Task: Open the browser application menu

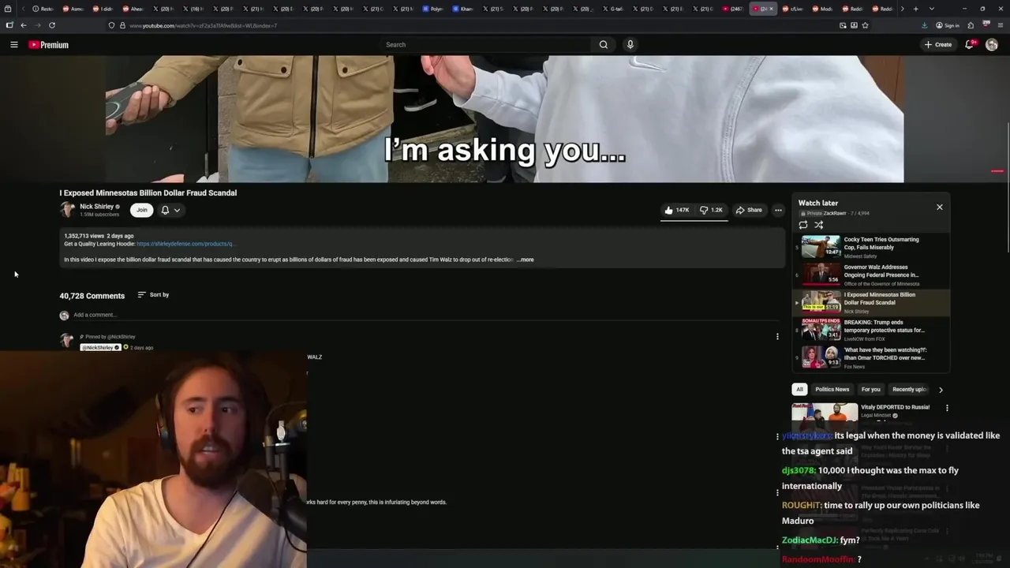Action: point(1000,25)
